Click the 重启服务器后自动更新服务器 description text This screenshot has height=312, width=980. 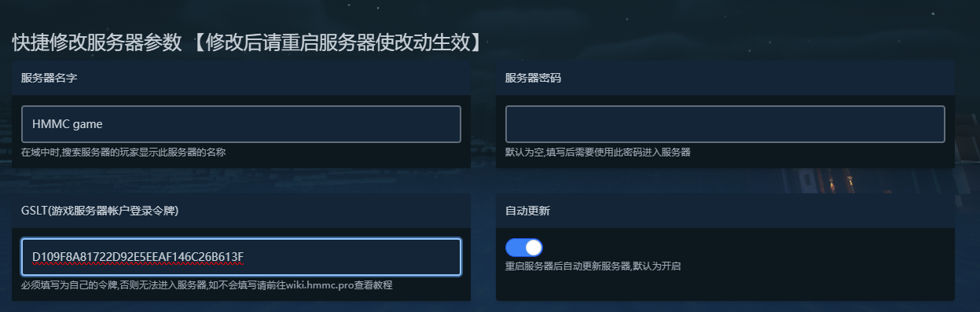click(x=568, y=266)
